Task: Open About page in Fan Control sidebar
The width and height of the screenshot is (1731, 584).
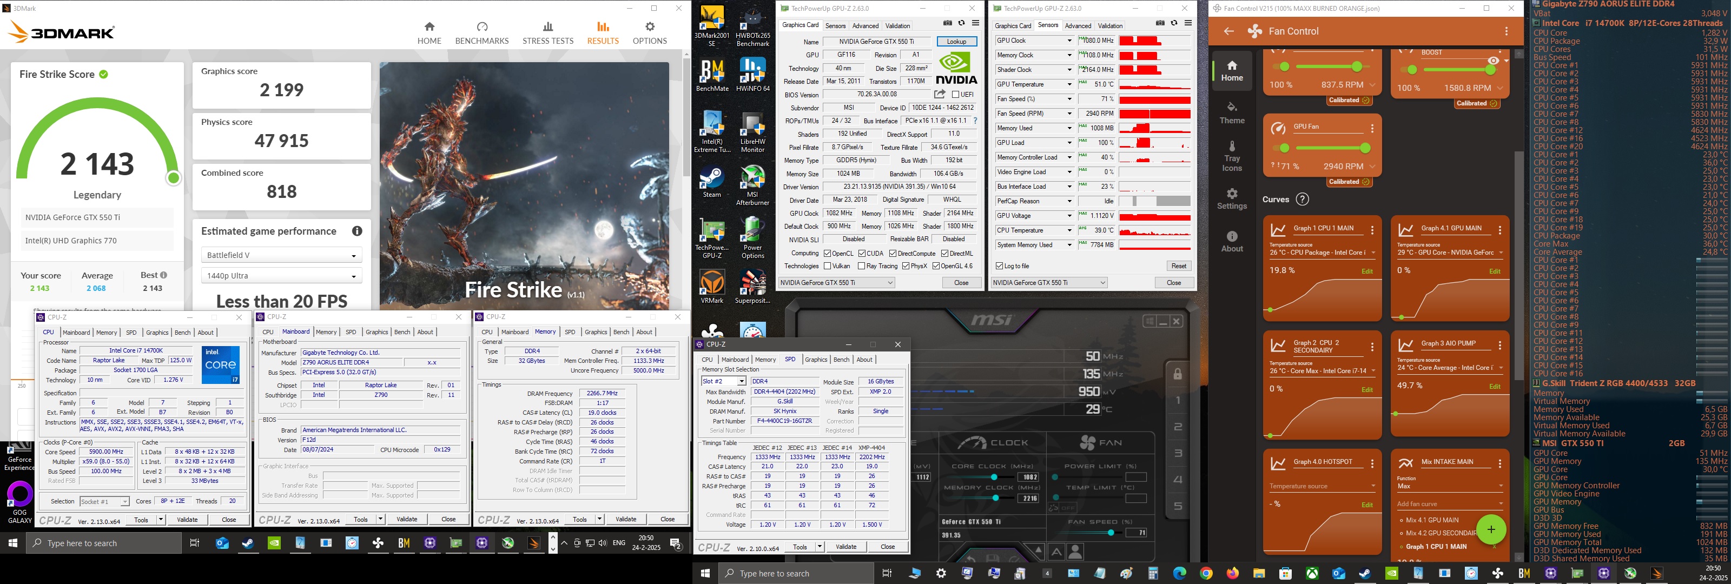Action: [x=1232, y=241]
